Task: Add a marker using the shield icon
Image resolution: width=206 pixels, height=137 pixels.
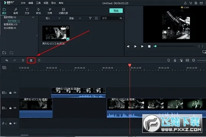Action: [x=169, y=60]
